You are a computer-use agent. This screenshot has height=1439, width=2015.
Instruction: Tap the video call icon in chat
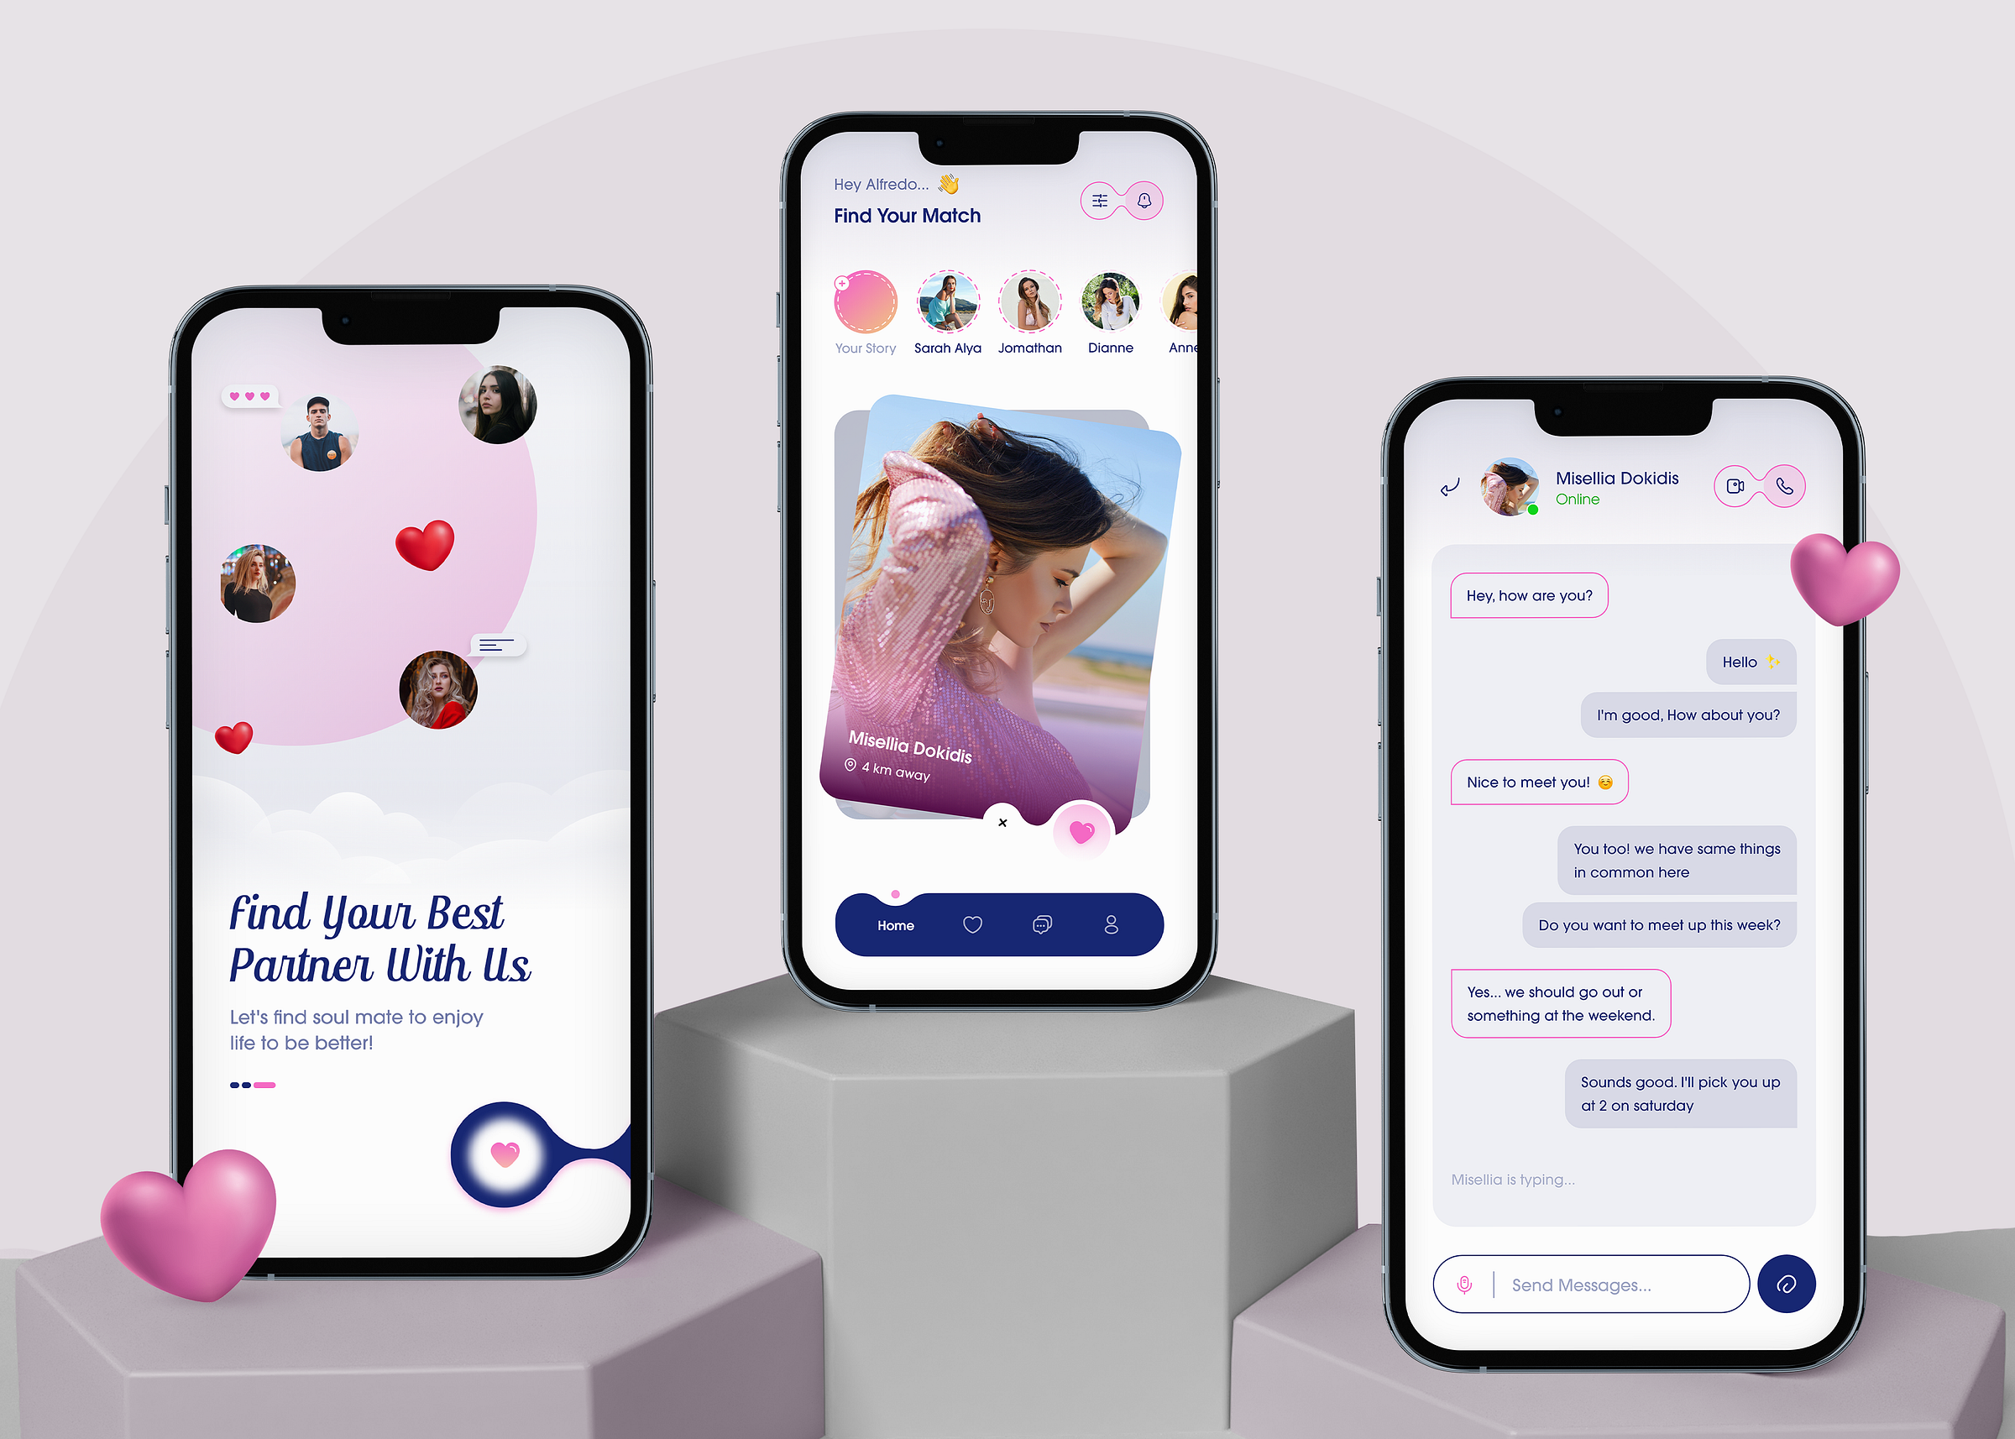[1735, 483]
